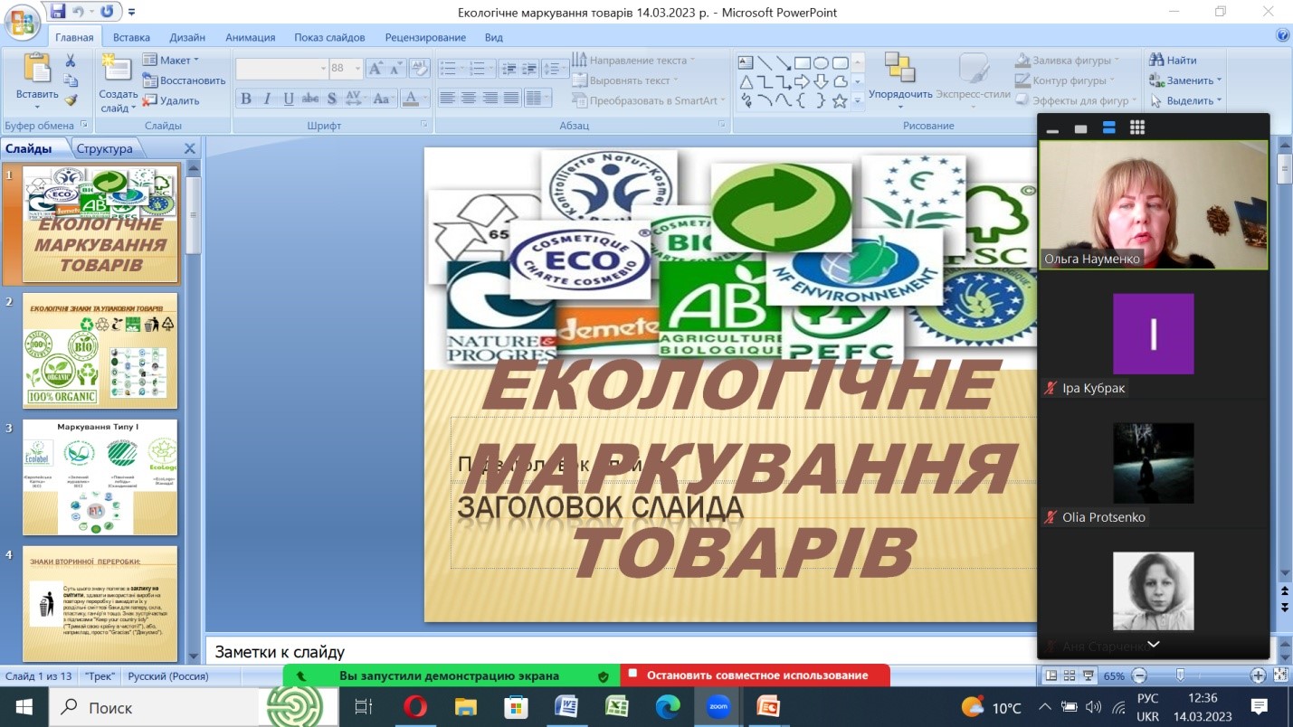
Task: Switch to the Структура outline tab
Action: pos(104,148)
